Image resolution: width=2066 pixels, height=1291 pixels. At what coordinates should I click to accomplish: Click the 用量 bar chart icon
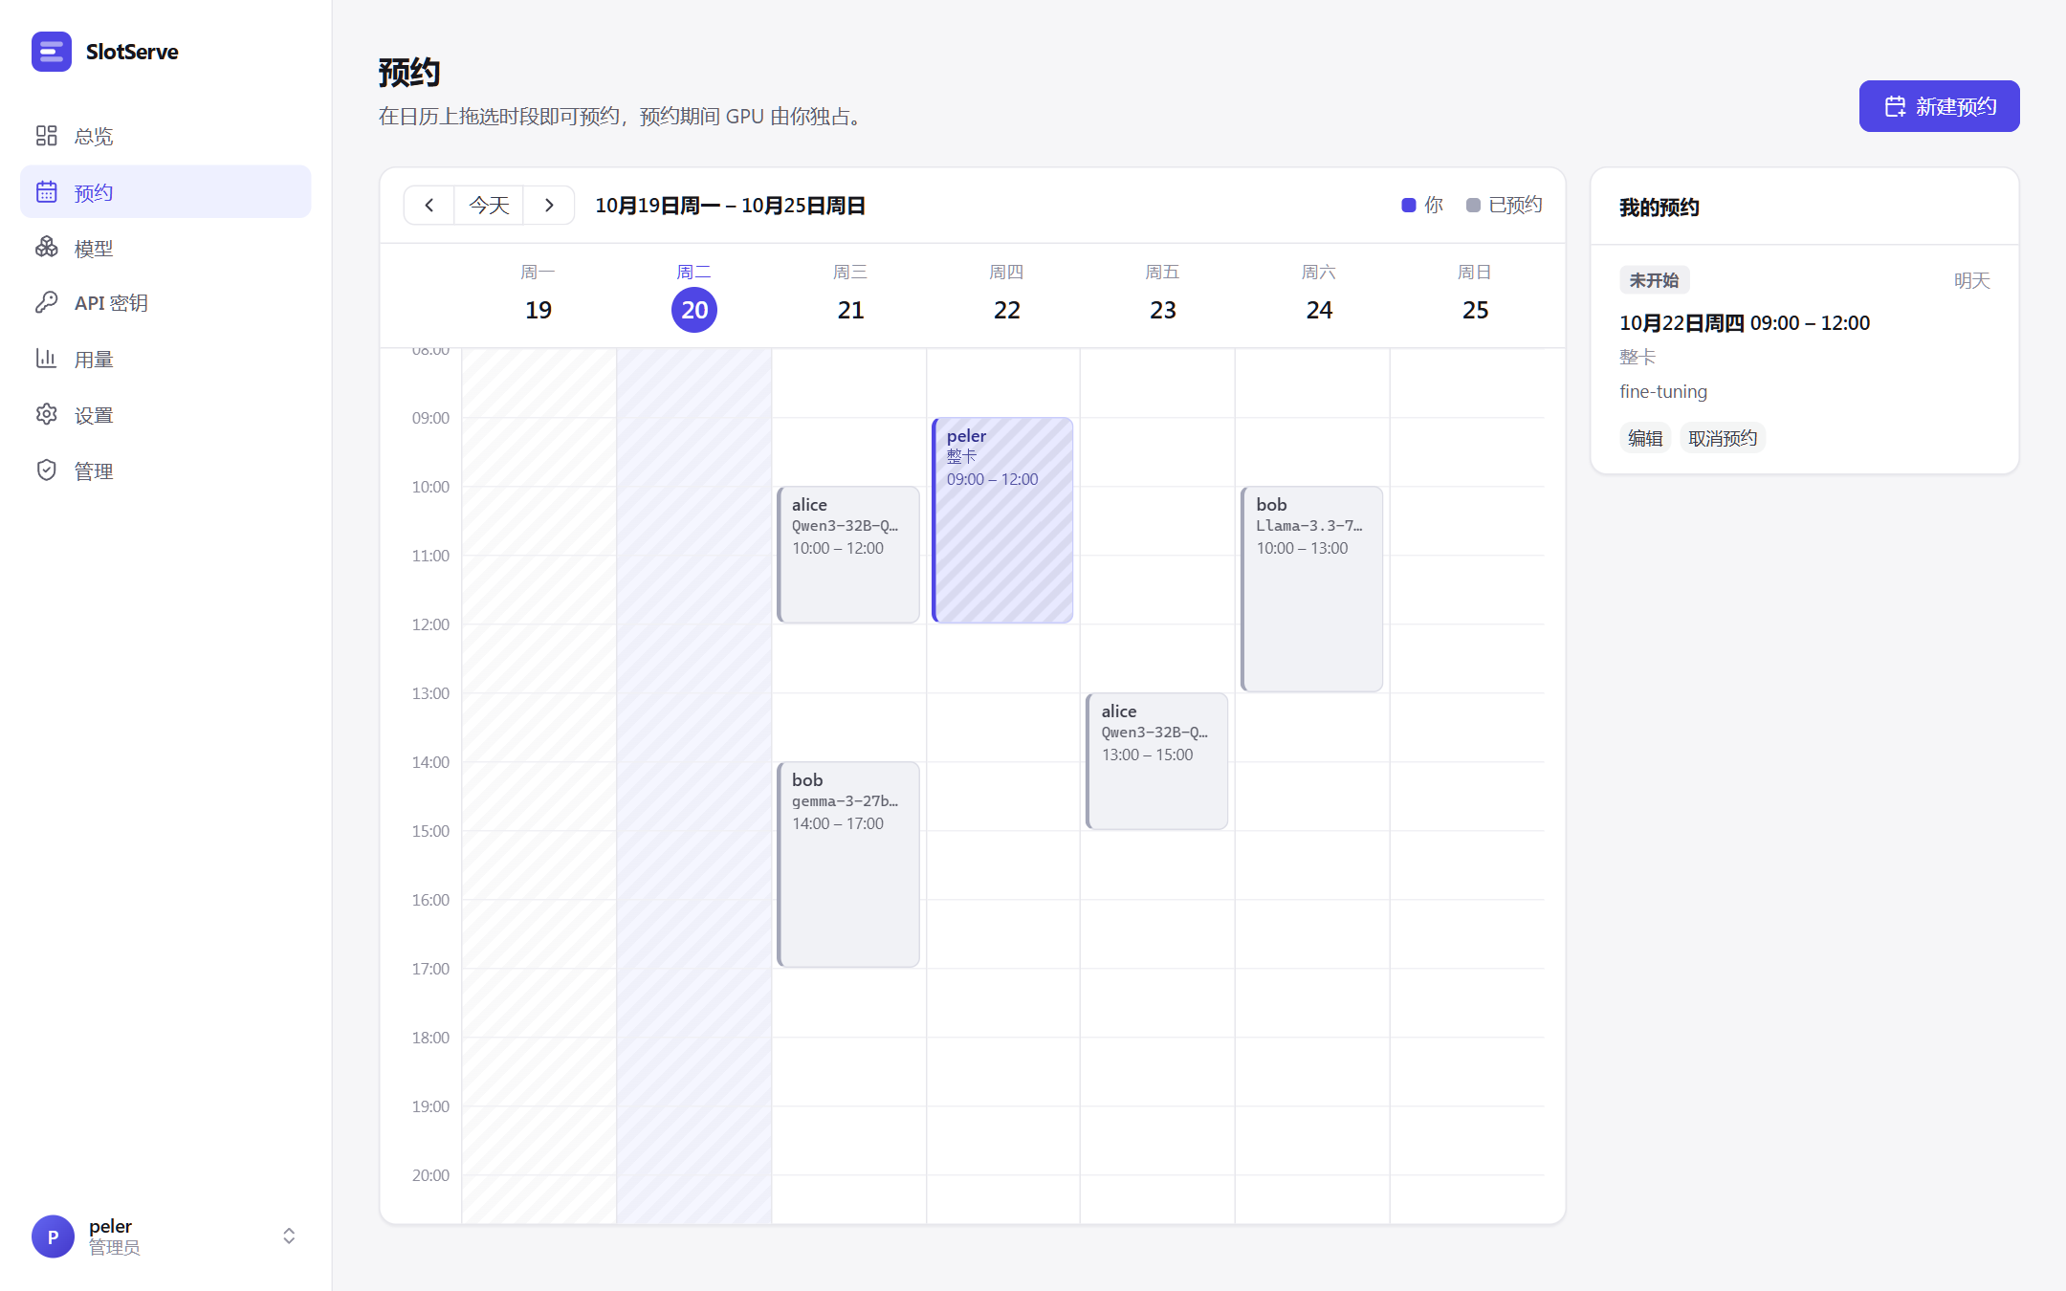click(x=47, y=359)
